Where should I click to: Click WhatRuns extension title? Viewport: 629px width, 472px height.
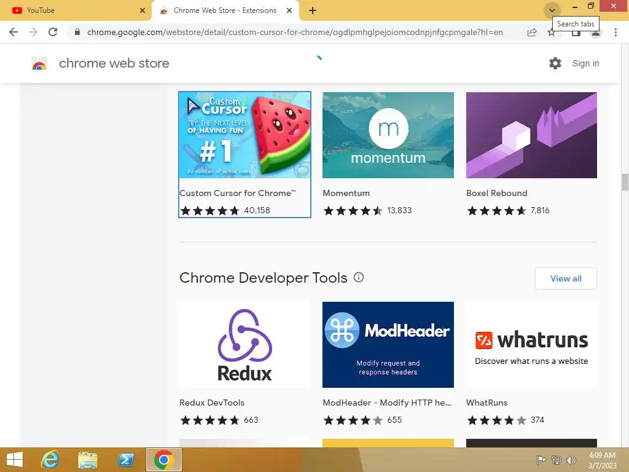pyautogui.click(x=486, y=403)
